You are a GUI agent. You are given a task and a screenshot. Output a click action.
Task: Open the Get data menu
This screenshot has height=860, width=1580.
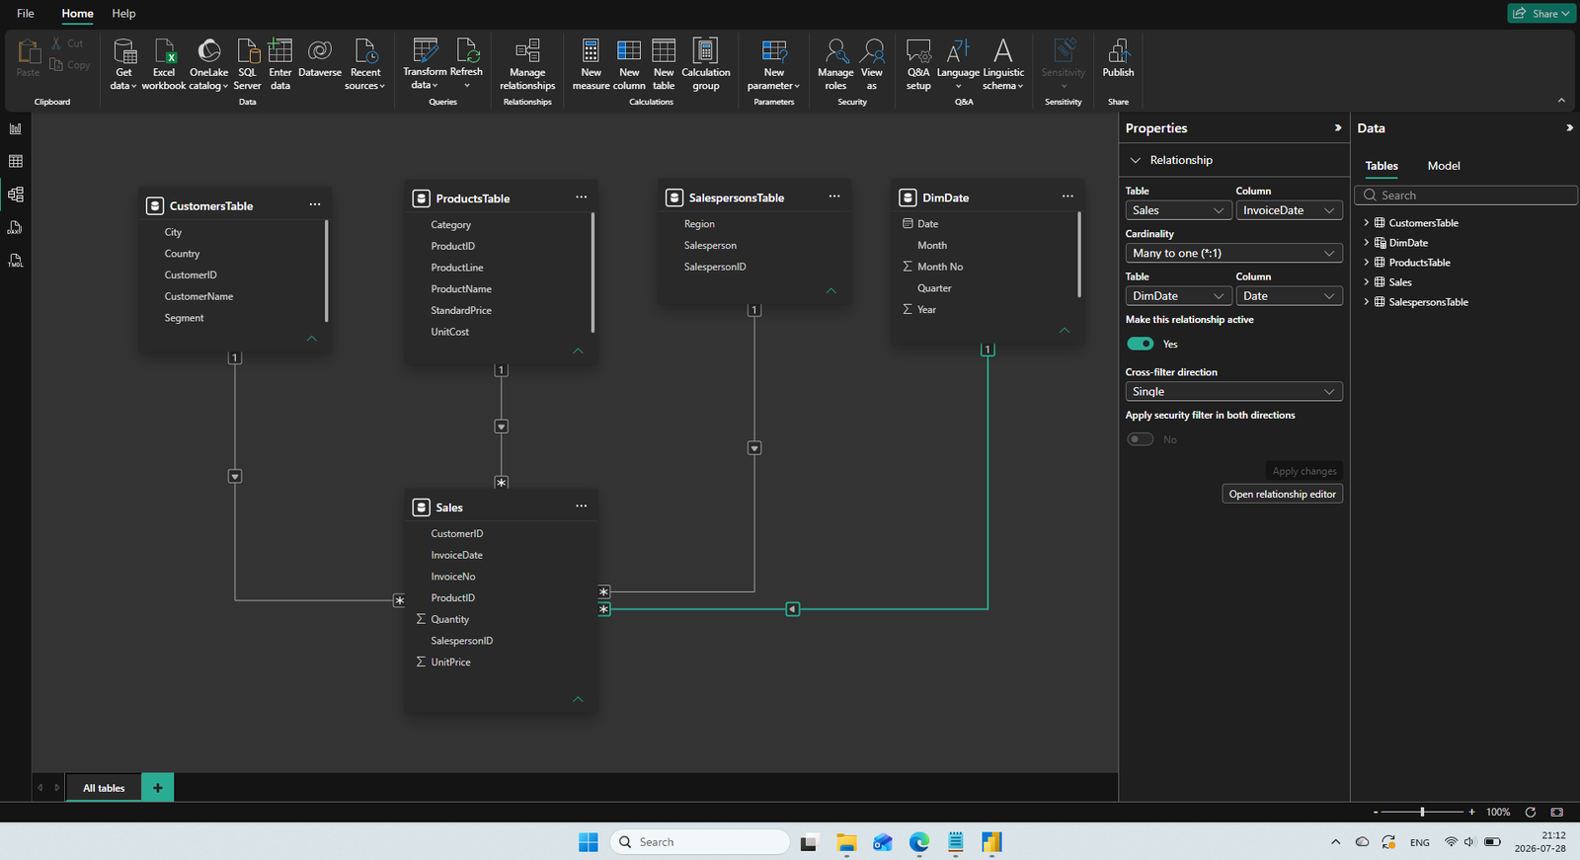(x=124, y=65)
